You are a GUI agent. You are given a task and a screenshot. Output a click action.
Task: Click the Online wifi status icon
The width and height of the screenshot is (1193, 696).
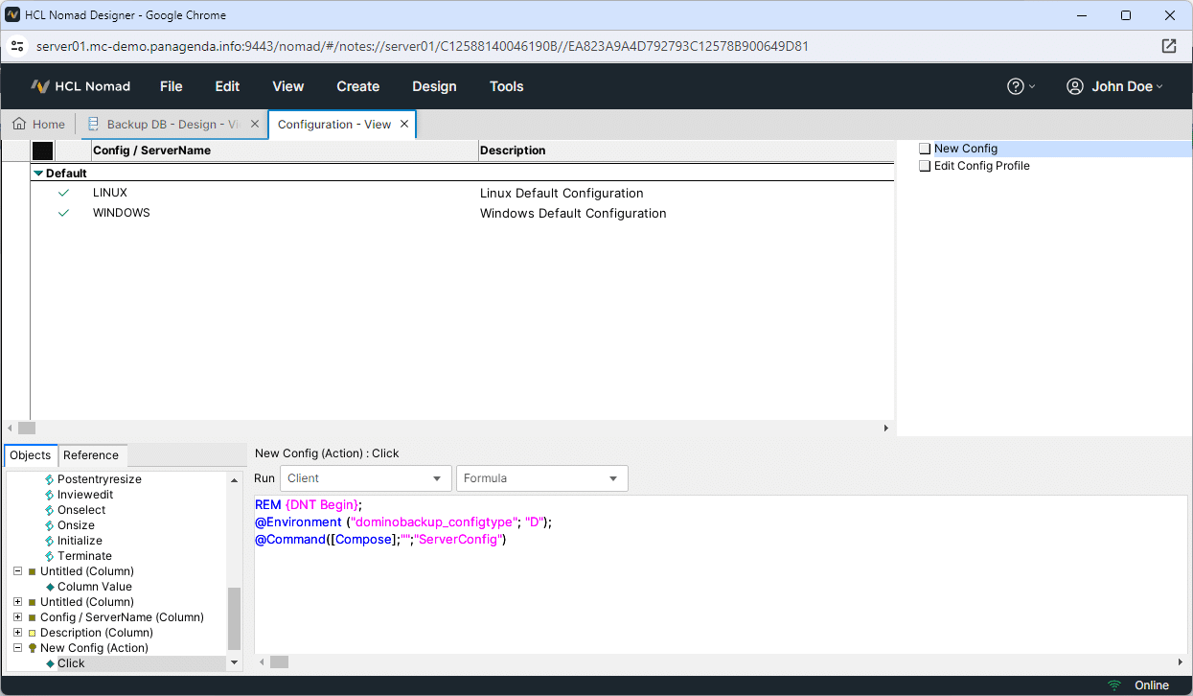pos(1114,685)
